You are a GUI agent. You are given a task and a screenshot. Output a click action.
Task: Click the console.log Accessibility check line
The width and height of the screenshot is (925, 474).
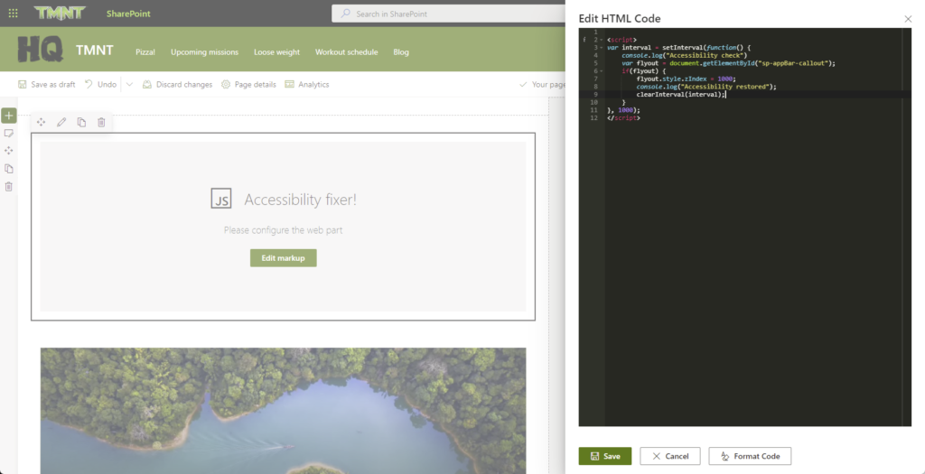685,55
